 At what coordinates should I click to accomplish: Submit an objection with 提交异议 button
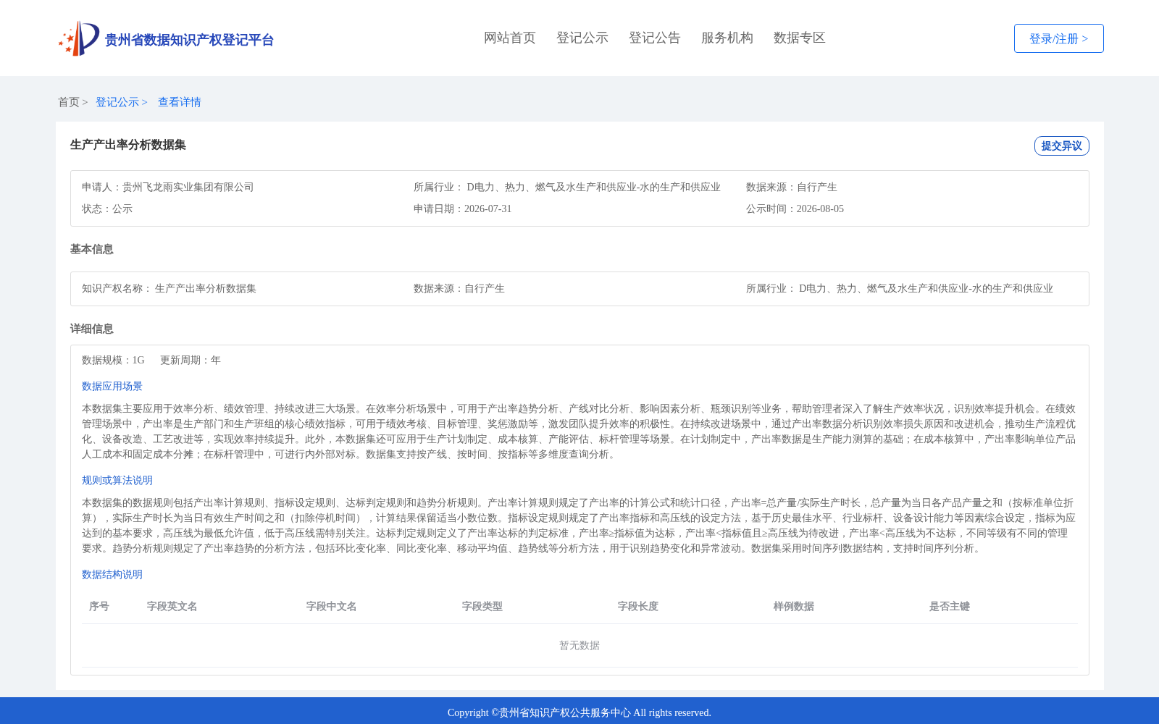pyautogui.click(x=1062, y=146)
